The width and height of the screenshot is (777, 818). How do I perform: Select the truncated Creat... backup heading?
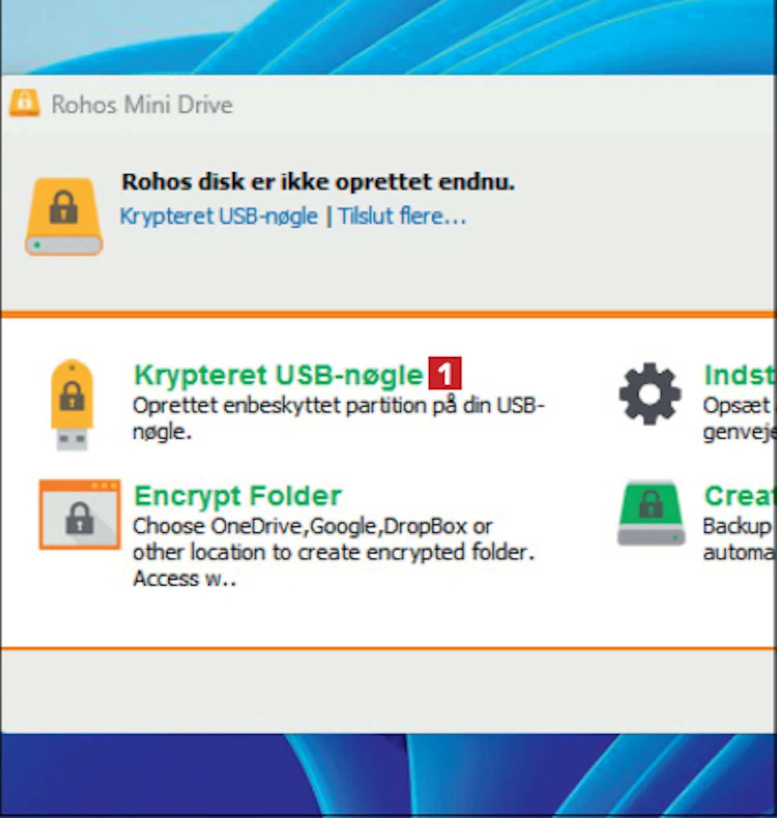pyautogui.click(x=740, y=496)
